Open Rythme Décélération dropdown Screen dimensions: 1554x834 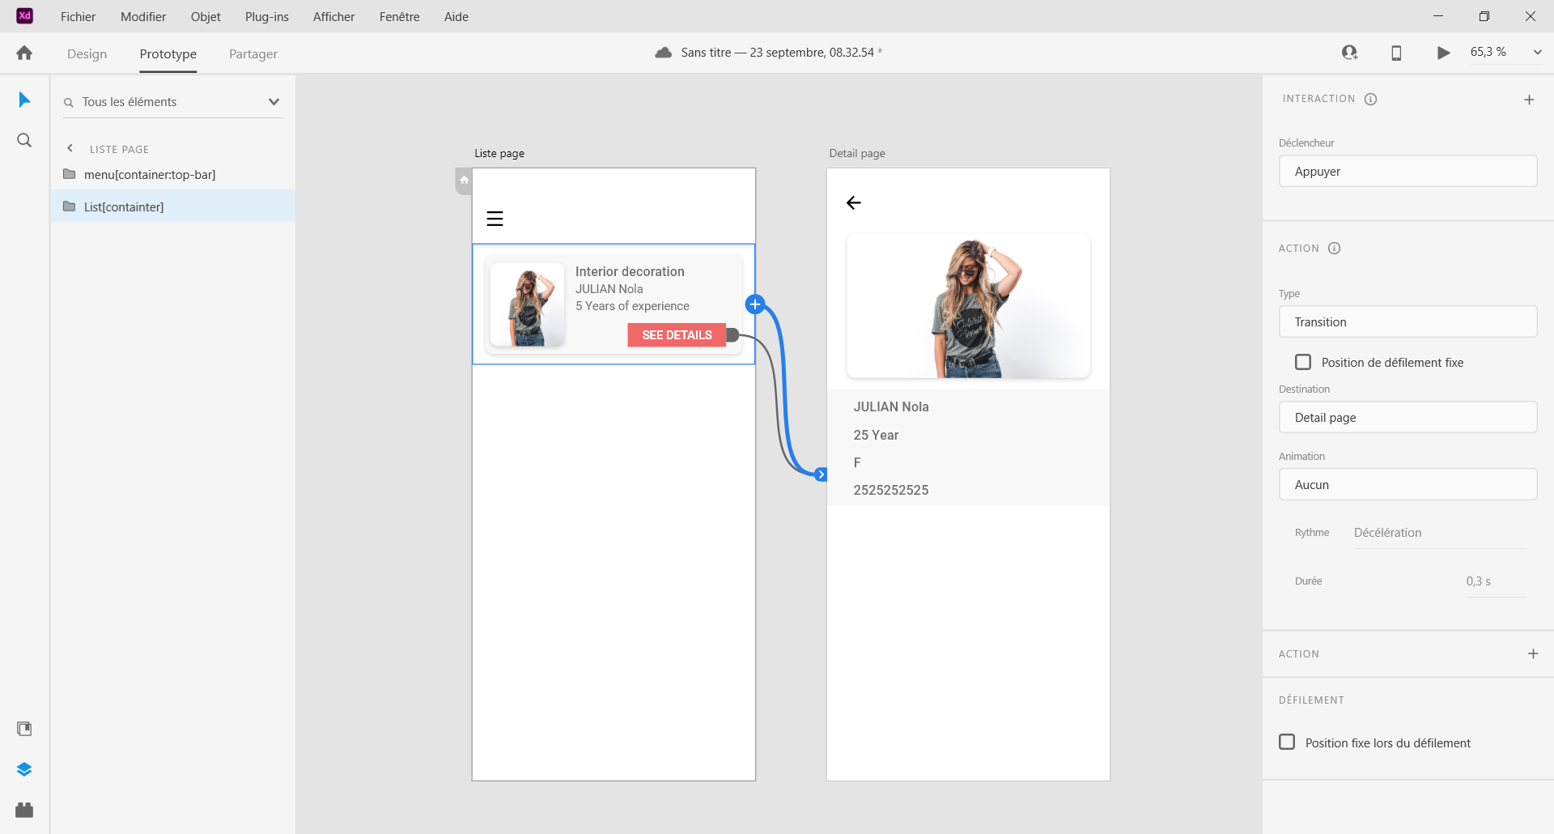pyautogui.click(x=1439, y=533)
